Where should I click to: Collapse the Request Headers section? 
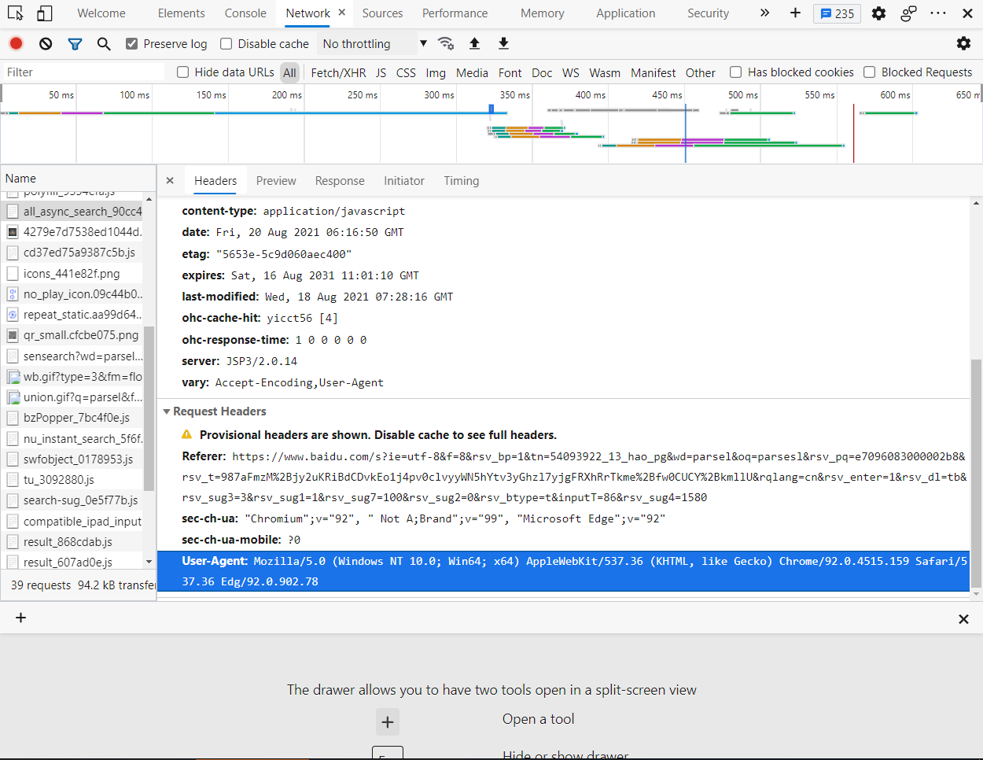[x=167, y=411]
